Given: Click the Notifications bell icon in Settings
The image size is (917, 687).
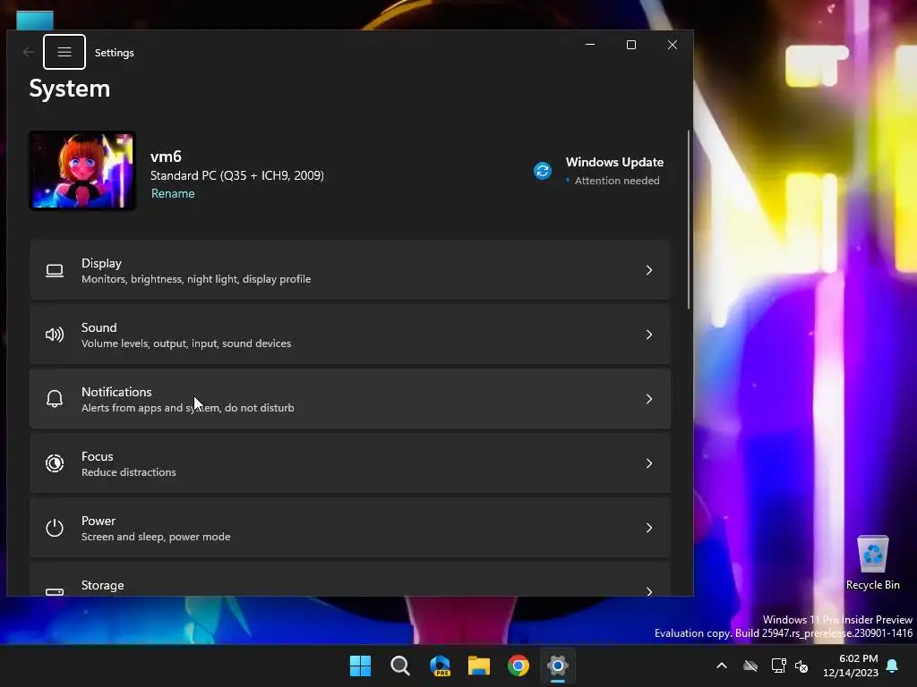Looking at the screenshot, I should pos(55,399).
